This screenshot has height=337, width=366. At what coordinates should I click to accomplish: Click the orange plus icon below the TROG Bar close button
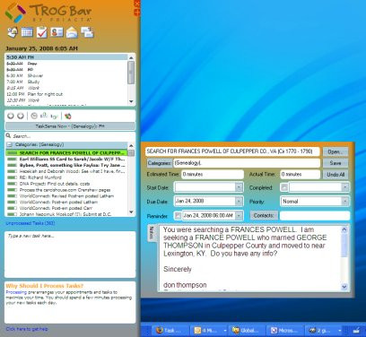click(x=137, y=13)
